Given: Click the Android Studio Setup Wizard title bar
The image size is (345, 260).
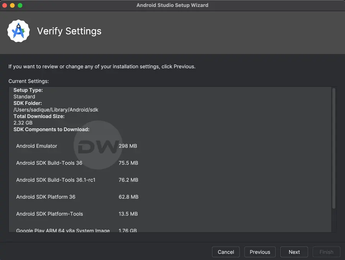Looking at the screenshot, I should point(172,5).
